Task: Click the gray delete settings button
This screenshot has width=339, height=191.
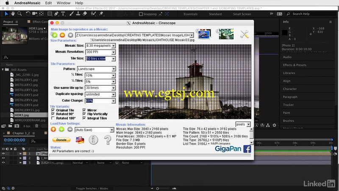Action: pyautogui.click(x=69, y=129)
